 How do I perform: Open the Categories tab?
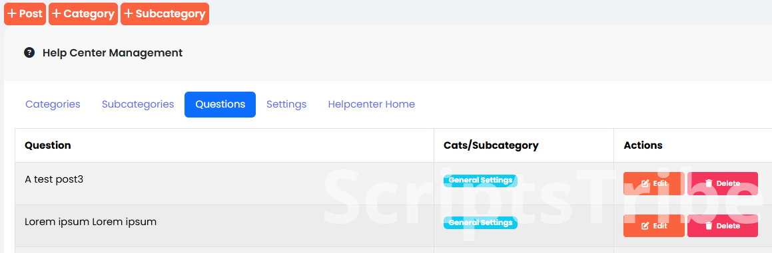point(53,104)
